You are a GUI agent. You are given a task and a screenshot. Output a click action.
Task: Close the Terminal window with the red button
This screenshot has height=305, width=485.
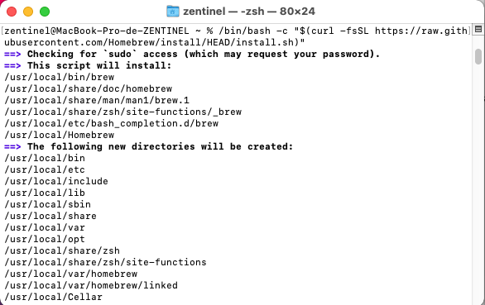click(x=12, y=12)
